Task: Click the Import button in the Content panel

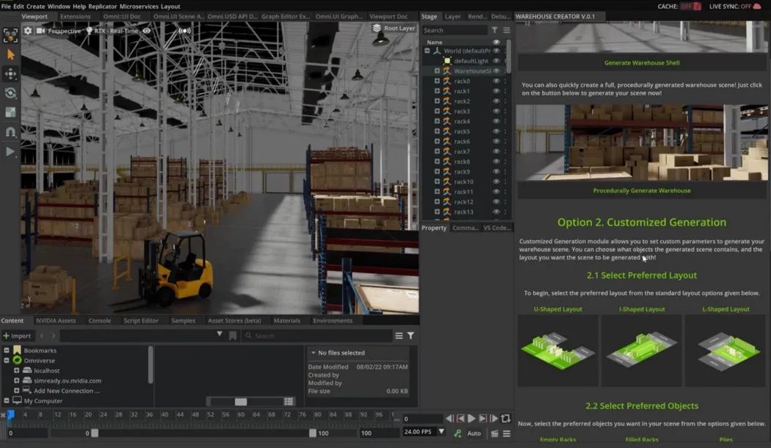Action: coord(18,336)
